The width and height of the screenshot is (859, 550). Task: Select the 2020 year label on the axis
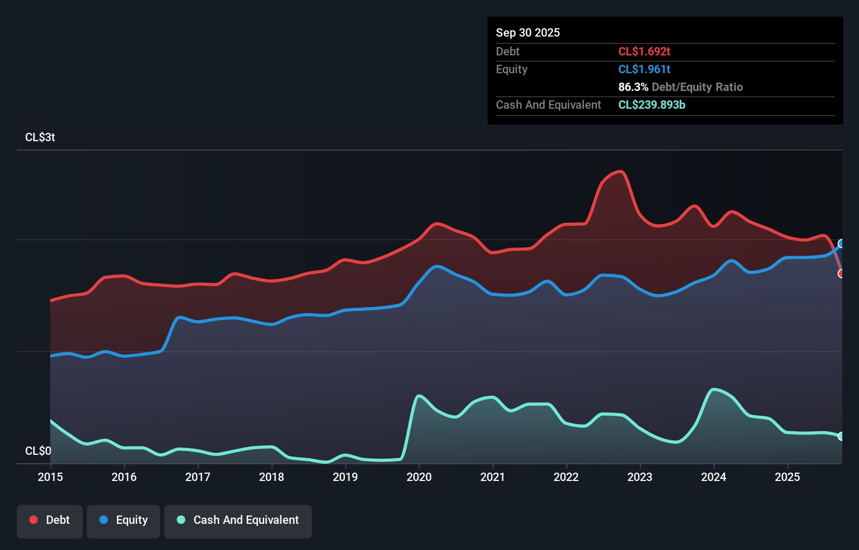419,477
